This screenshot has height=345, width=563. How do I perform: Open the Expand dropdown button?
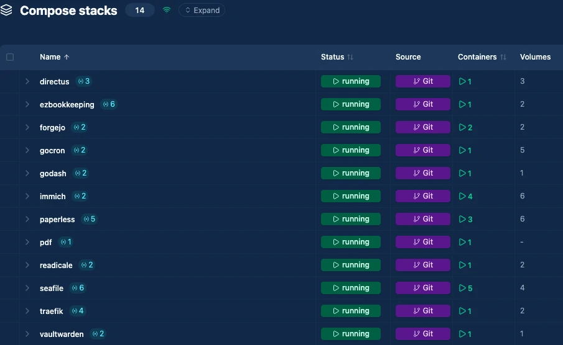coord(202,11)
